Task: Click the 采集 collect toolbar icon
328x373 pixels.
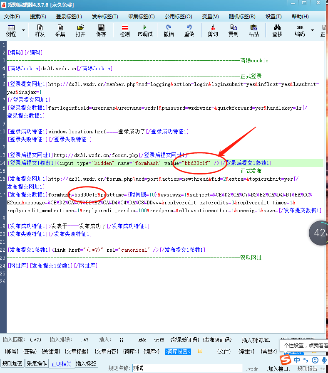Action: [x=60, y=30]
